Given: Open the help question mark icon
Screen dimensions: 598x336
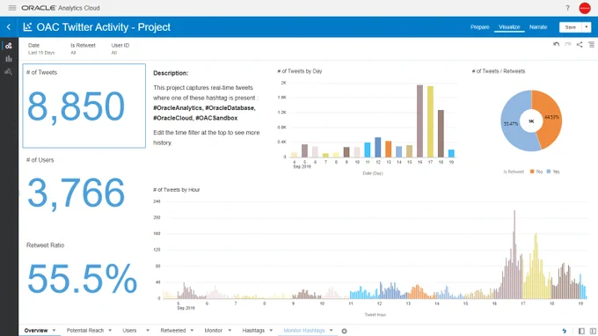Looking at the screenshot, I should 567,8.
